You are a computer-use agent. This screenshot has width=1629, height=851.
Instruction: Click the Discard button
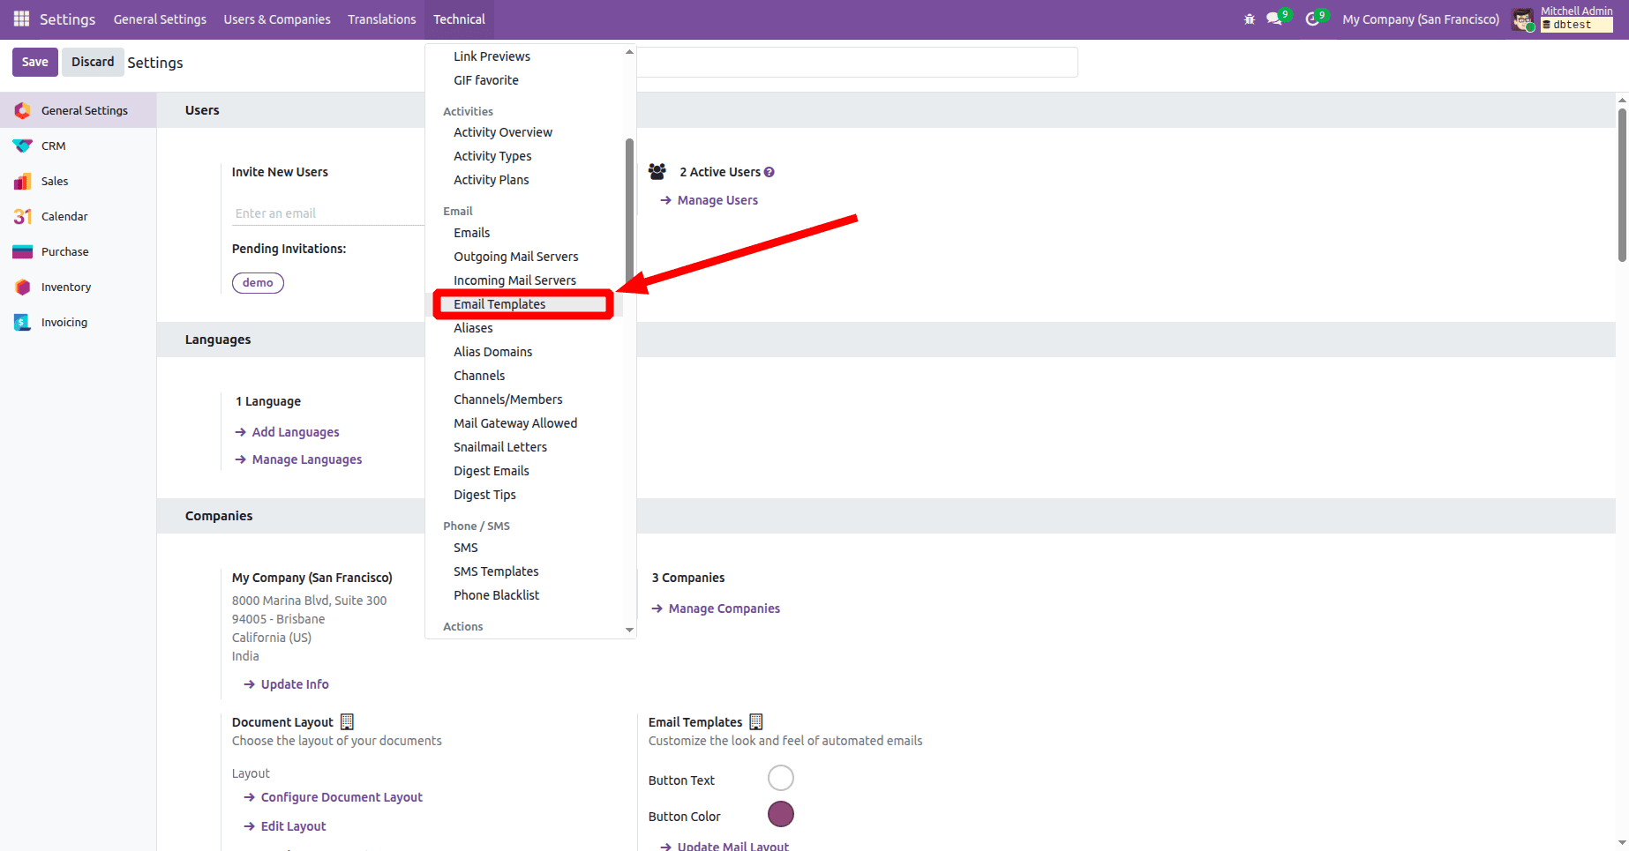coord(93,62)
